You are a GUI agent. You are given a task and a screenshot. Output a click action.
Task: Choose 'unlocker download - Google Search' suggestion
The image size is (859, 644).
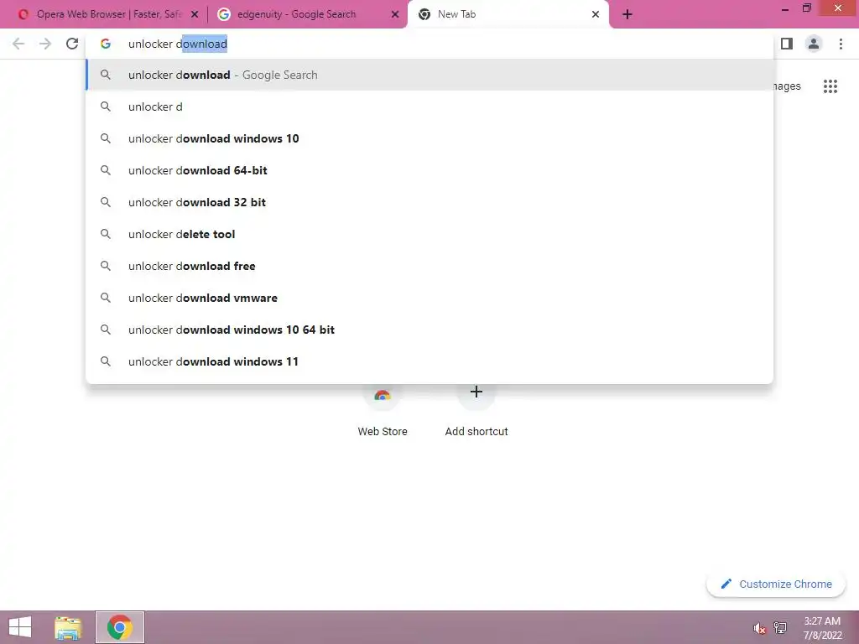coord(429,75)
